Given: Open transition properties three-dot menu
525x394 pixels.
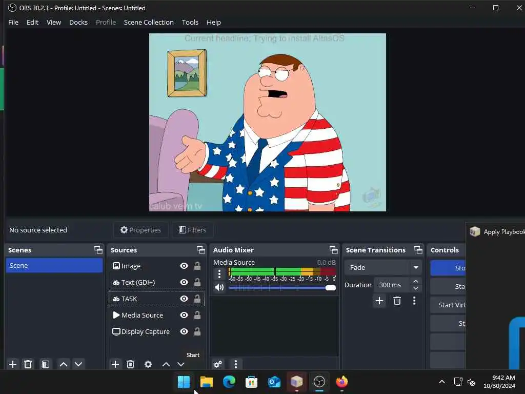Looking at the screenshot, I should [414, 301].
